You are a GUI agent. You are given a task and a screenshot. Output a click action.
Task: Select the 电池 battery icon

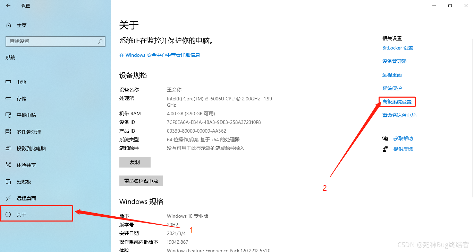pos(9,82)
